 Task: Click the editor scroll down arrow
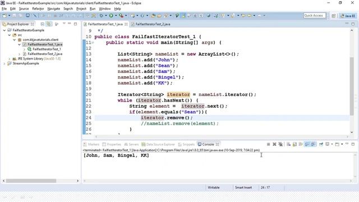coord(352,132)
